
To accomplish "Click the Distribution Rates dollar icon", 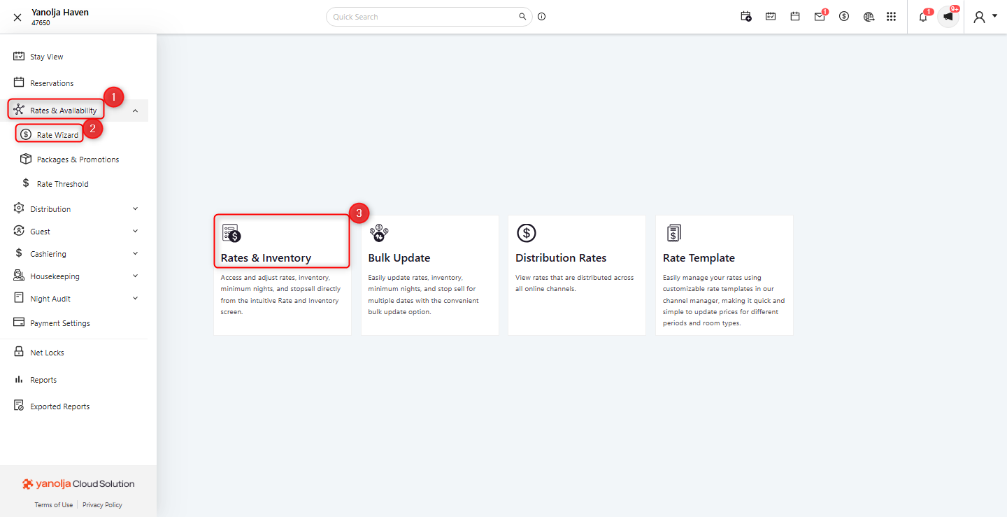I will click(x=526, y=233).
